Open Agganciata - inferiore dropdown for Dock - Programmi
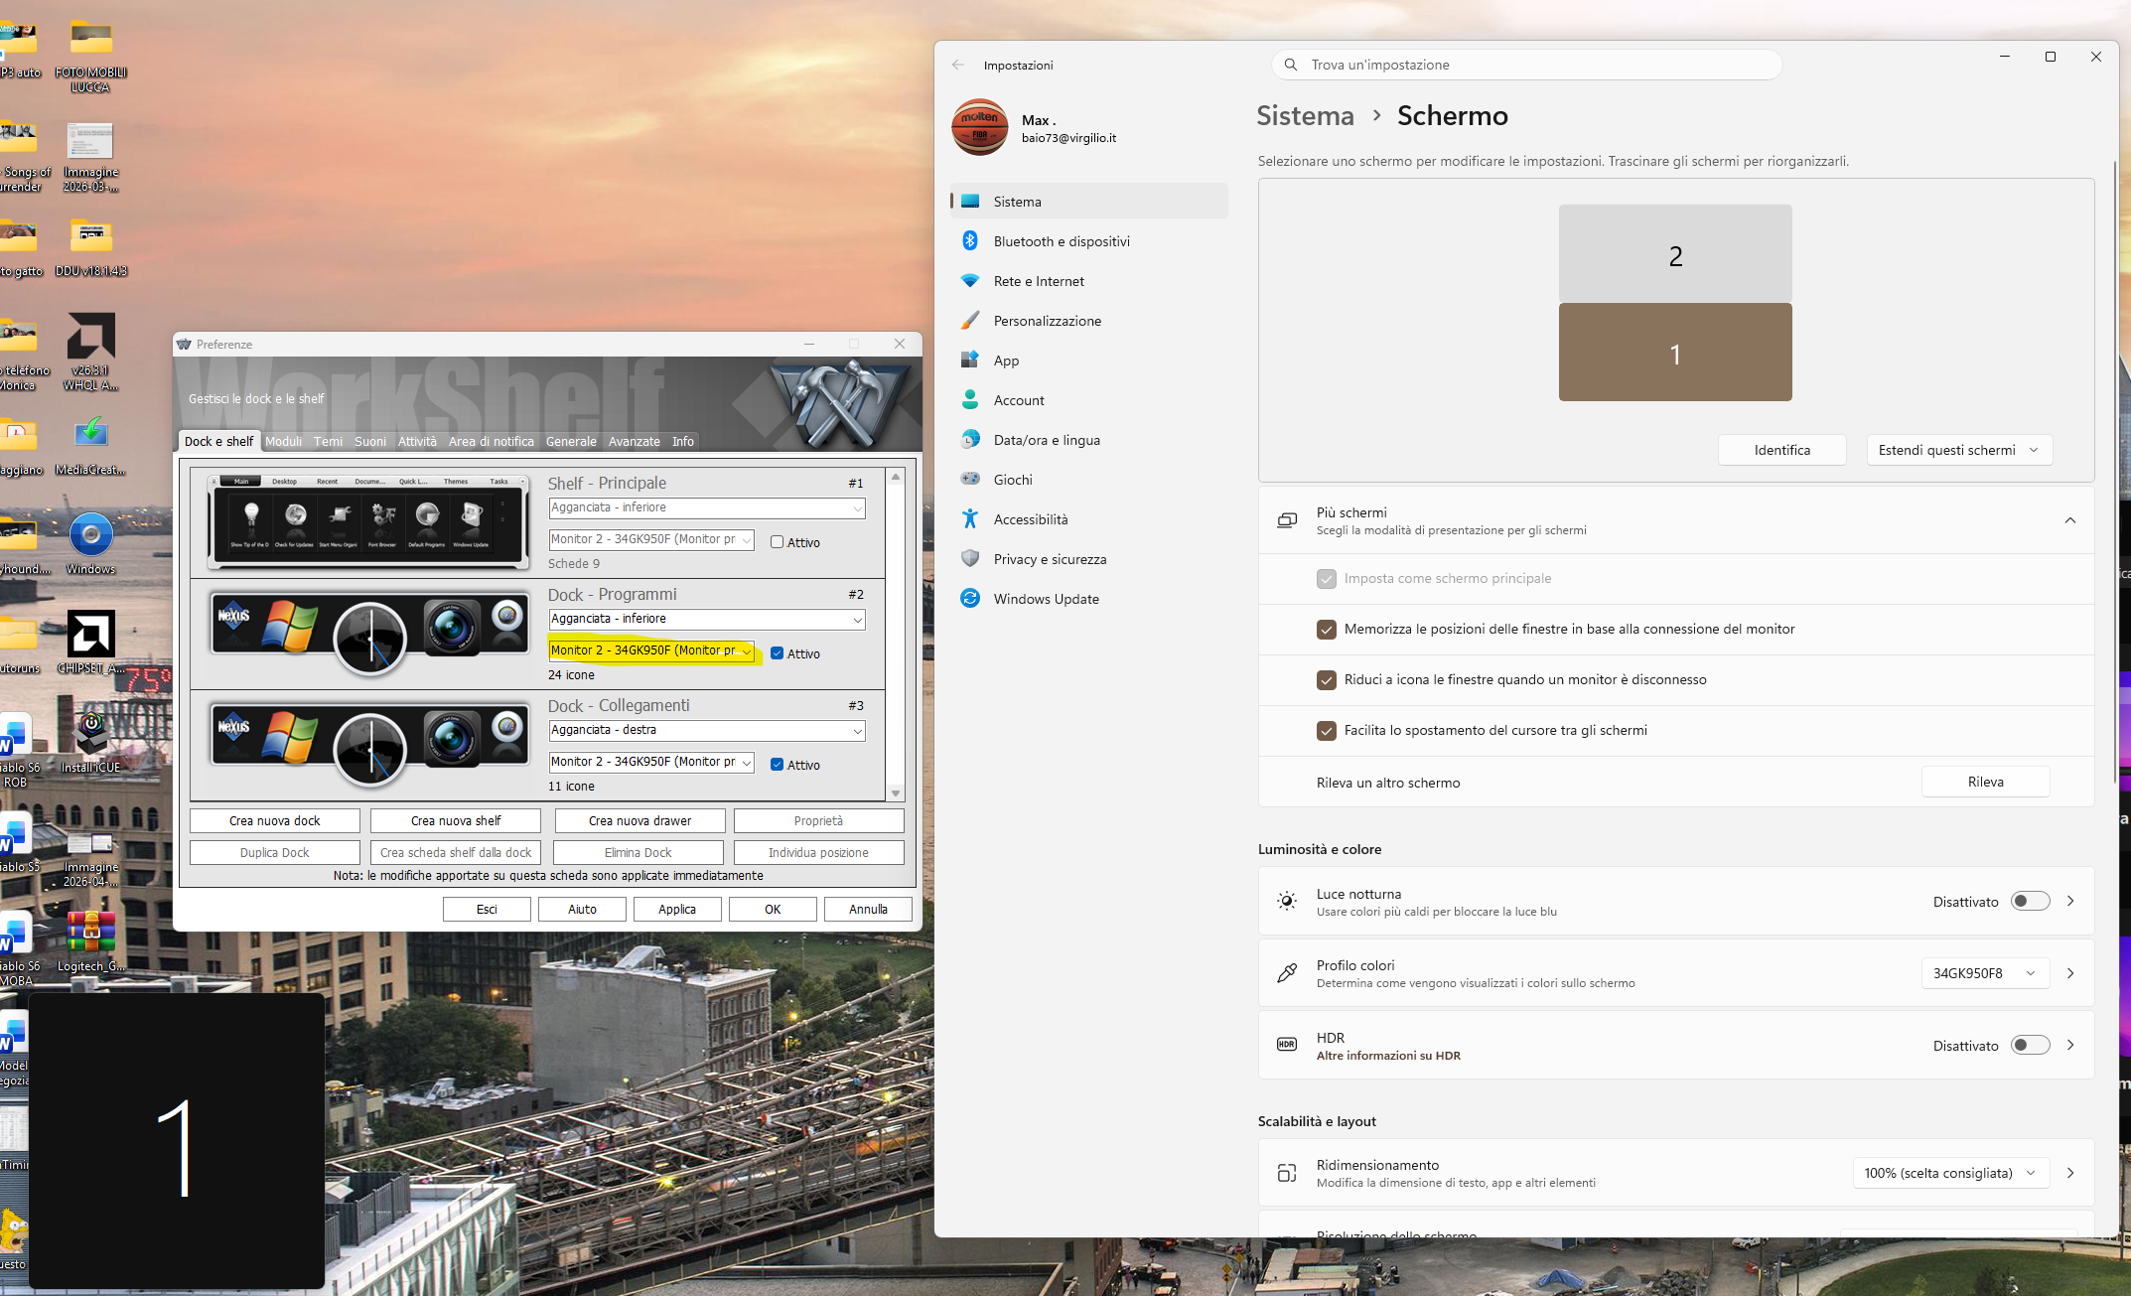Screen dimensions: 2131x1296 click(707, 619)
